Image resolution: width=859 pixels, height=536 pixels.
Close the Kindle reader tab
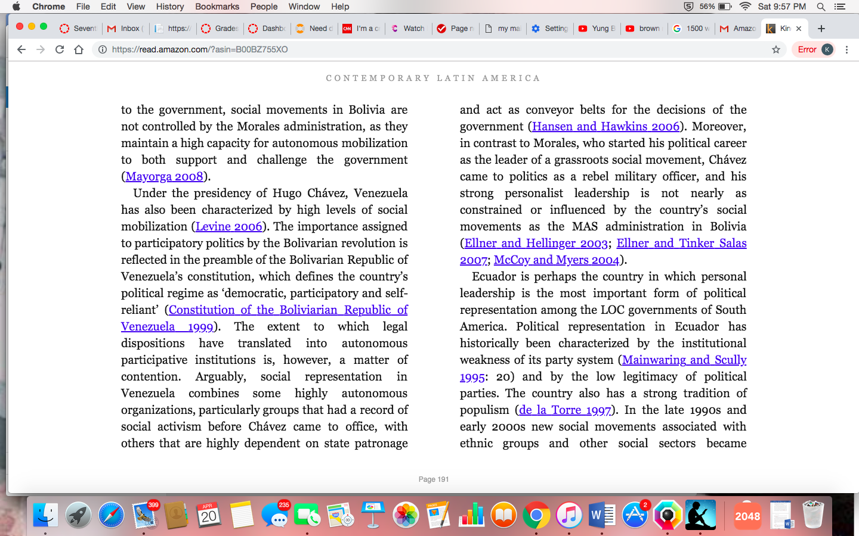799,28
